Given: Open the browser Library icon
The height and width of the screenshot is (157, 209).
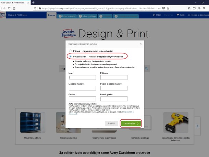Looking at the screenshot, I should (x=189, y=8).
